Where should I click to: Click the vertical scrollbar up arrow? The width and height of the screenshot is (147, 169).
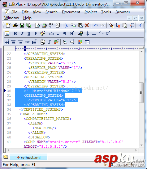point(141,52)
